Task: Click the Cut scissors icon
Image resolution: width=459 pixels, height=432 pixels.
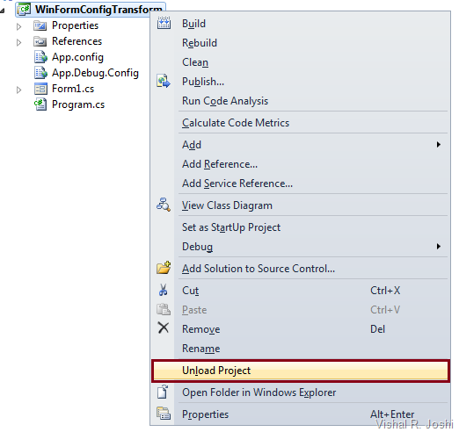Action: tap(164, 290)
